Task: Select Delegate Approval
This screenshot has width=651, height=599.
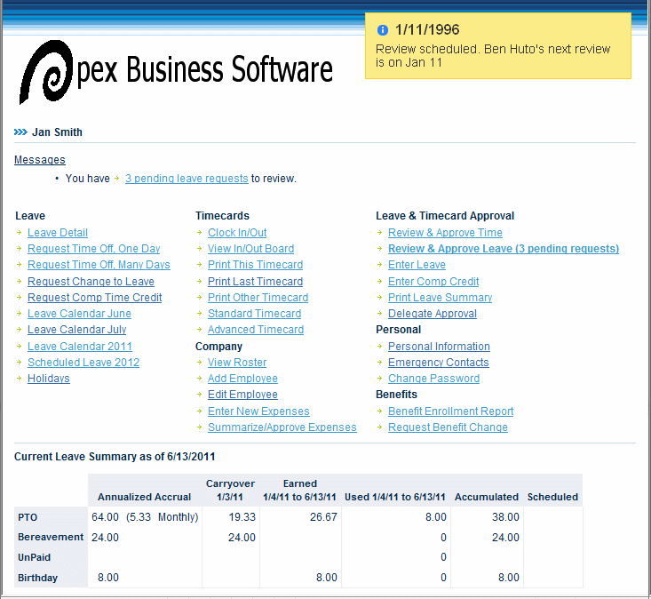Action: 432,314
